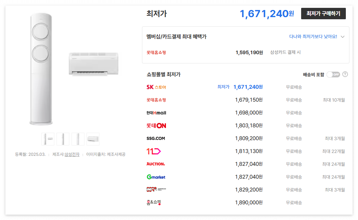The image size is (358, 220).
Task: Select the Gmarket store logo
Action: point(155,176)
